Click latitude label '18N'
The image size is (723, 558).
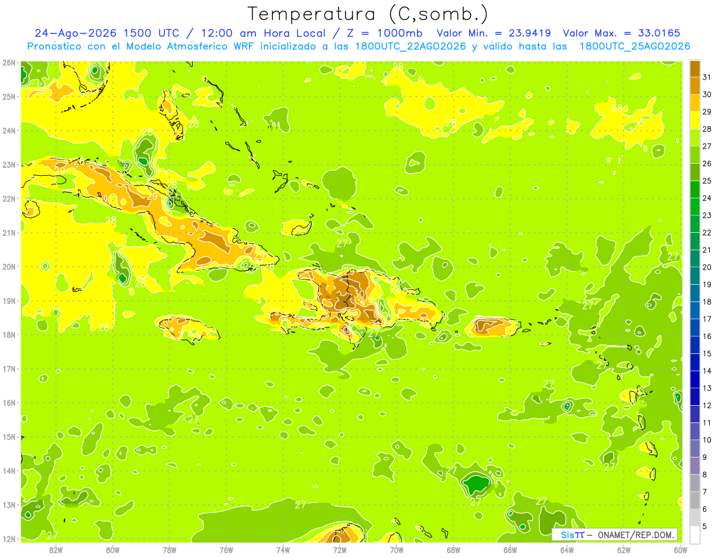coord(8,335)
